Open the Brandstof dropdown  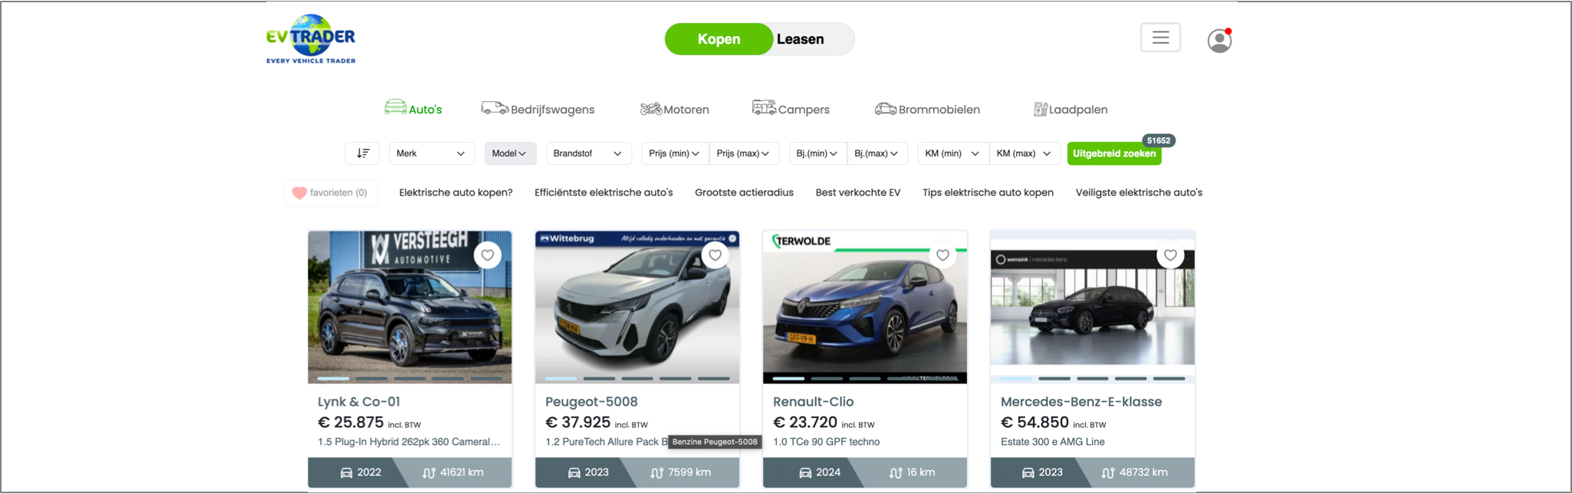588,153
